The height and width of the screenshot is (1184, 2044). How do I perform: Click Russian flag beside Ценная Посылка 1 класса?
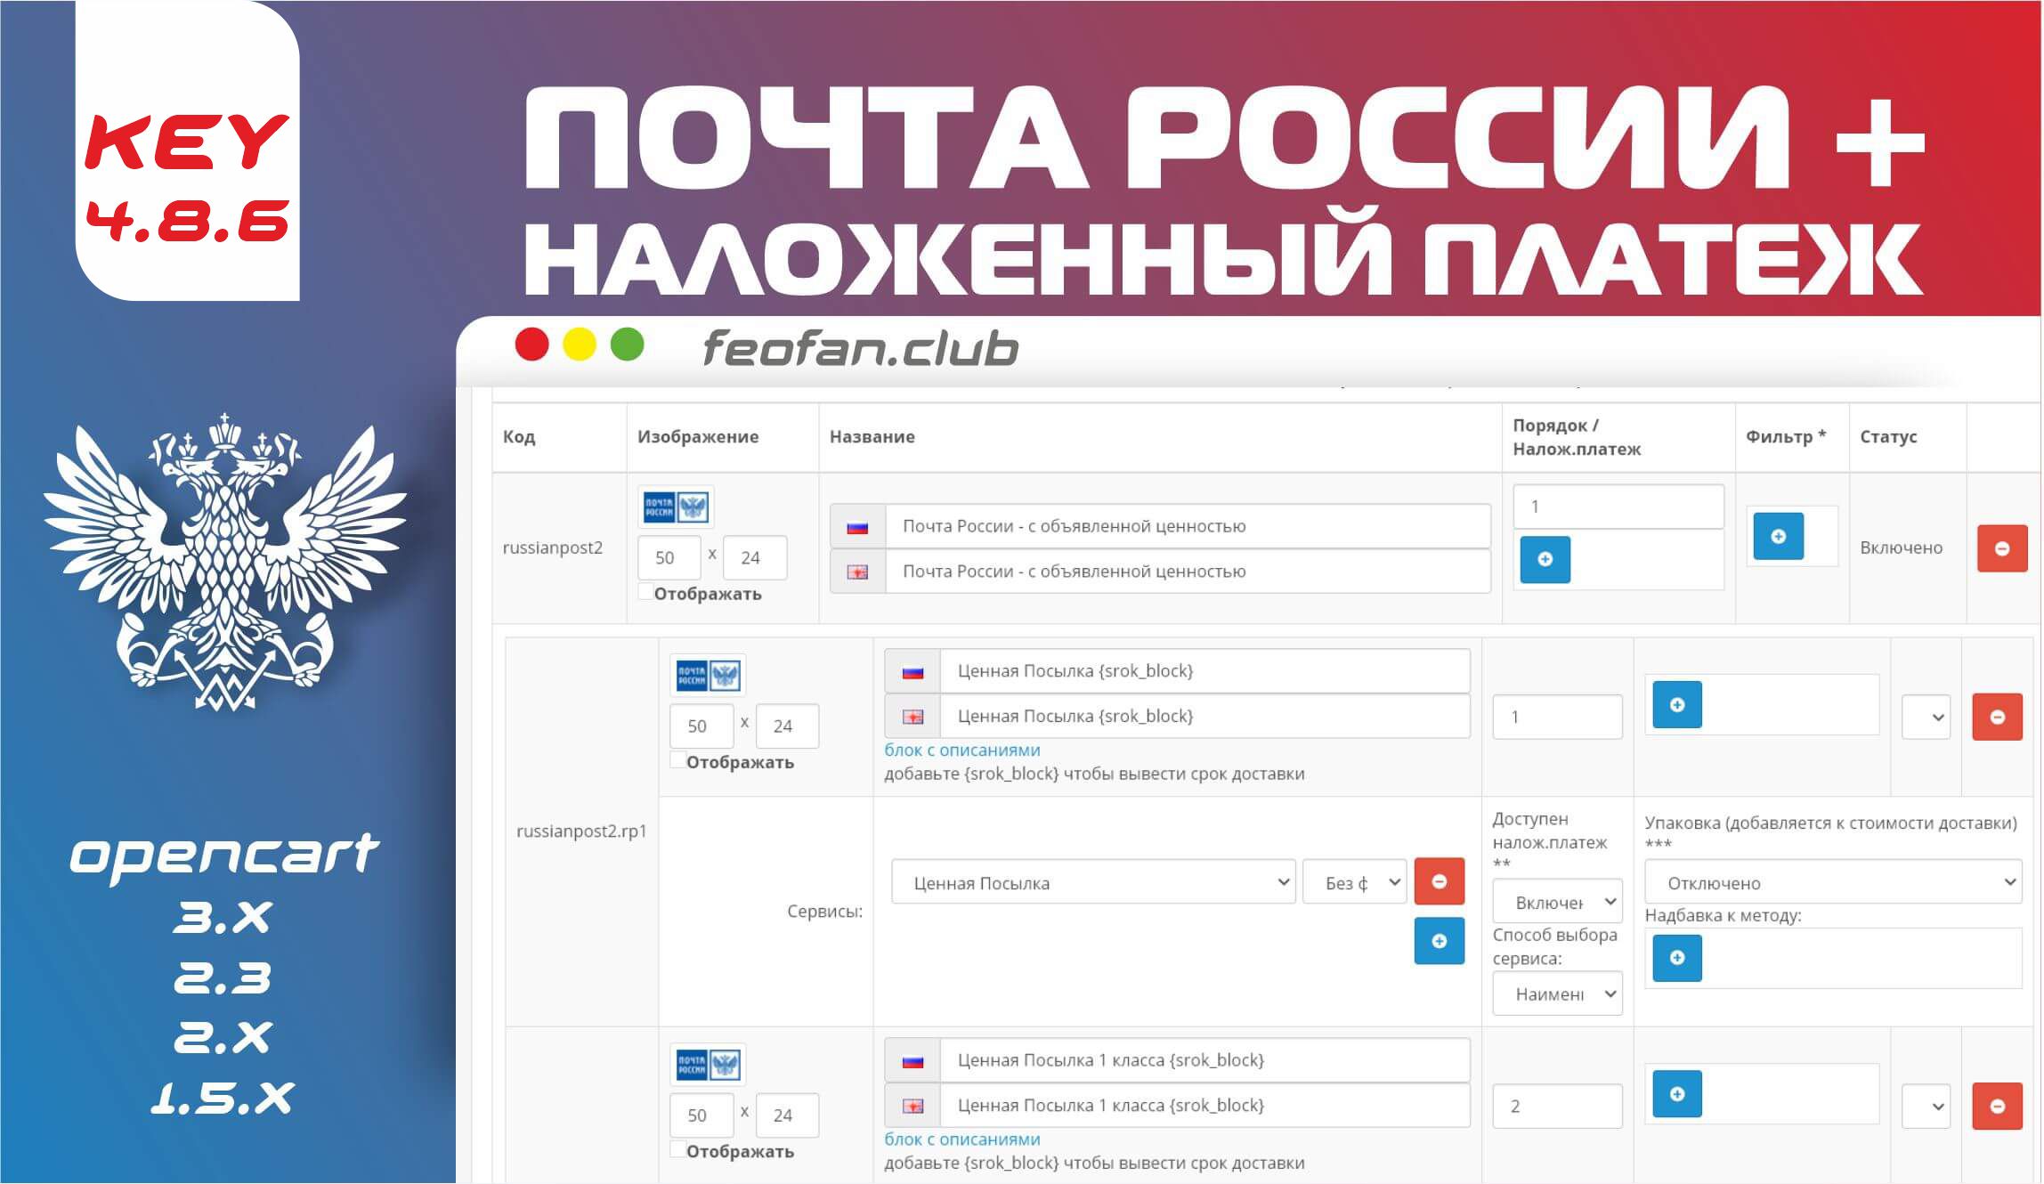[x=912, y=1060]
